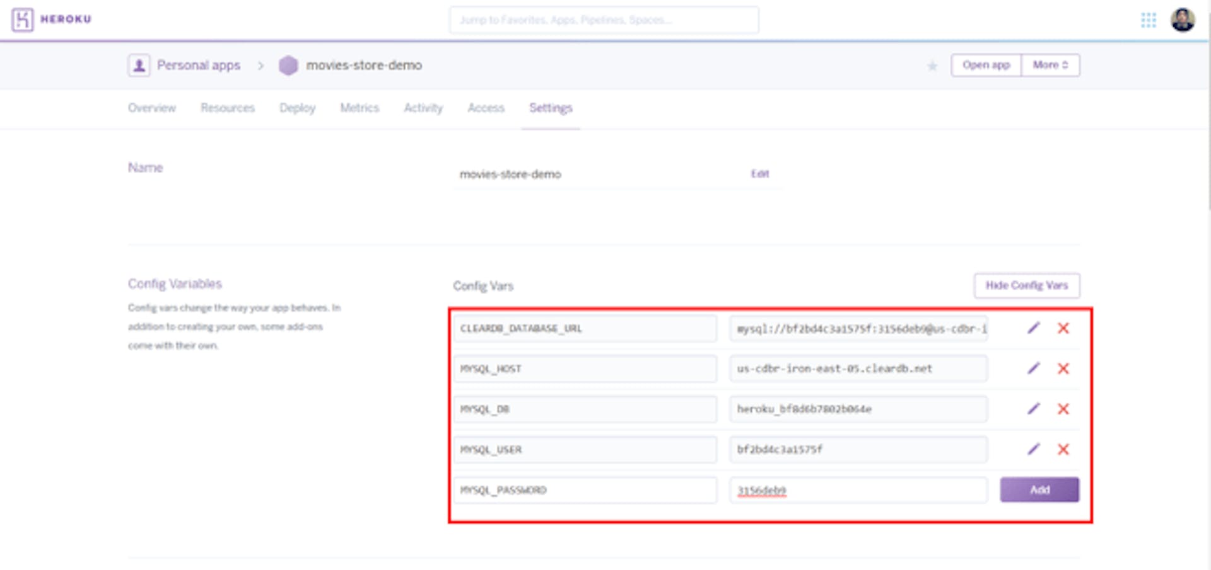The height and width of the screenshot is (570, 1211).
Task: Edit the MYSQL_DB variable with pencil icon
Action: tap(1033, 409)
